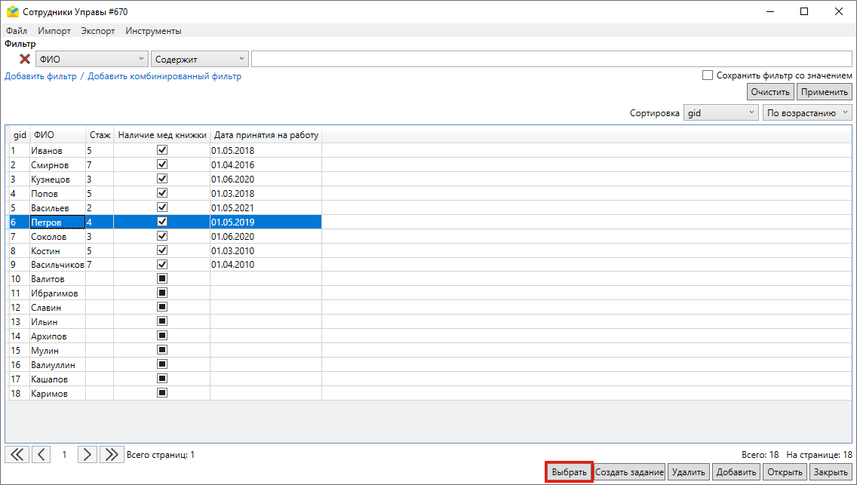
Task: Uncheck med книжка checkbox for Иванов
Action: (x=161, y=150)
